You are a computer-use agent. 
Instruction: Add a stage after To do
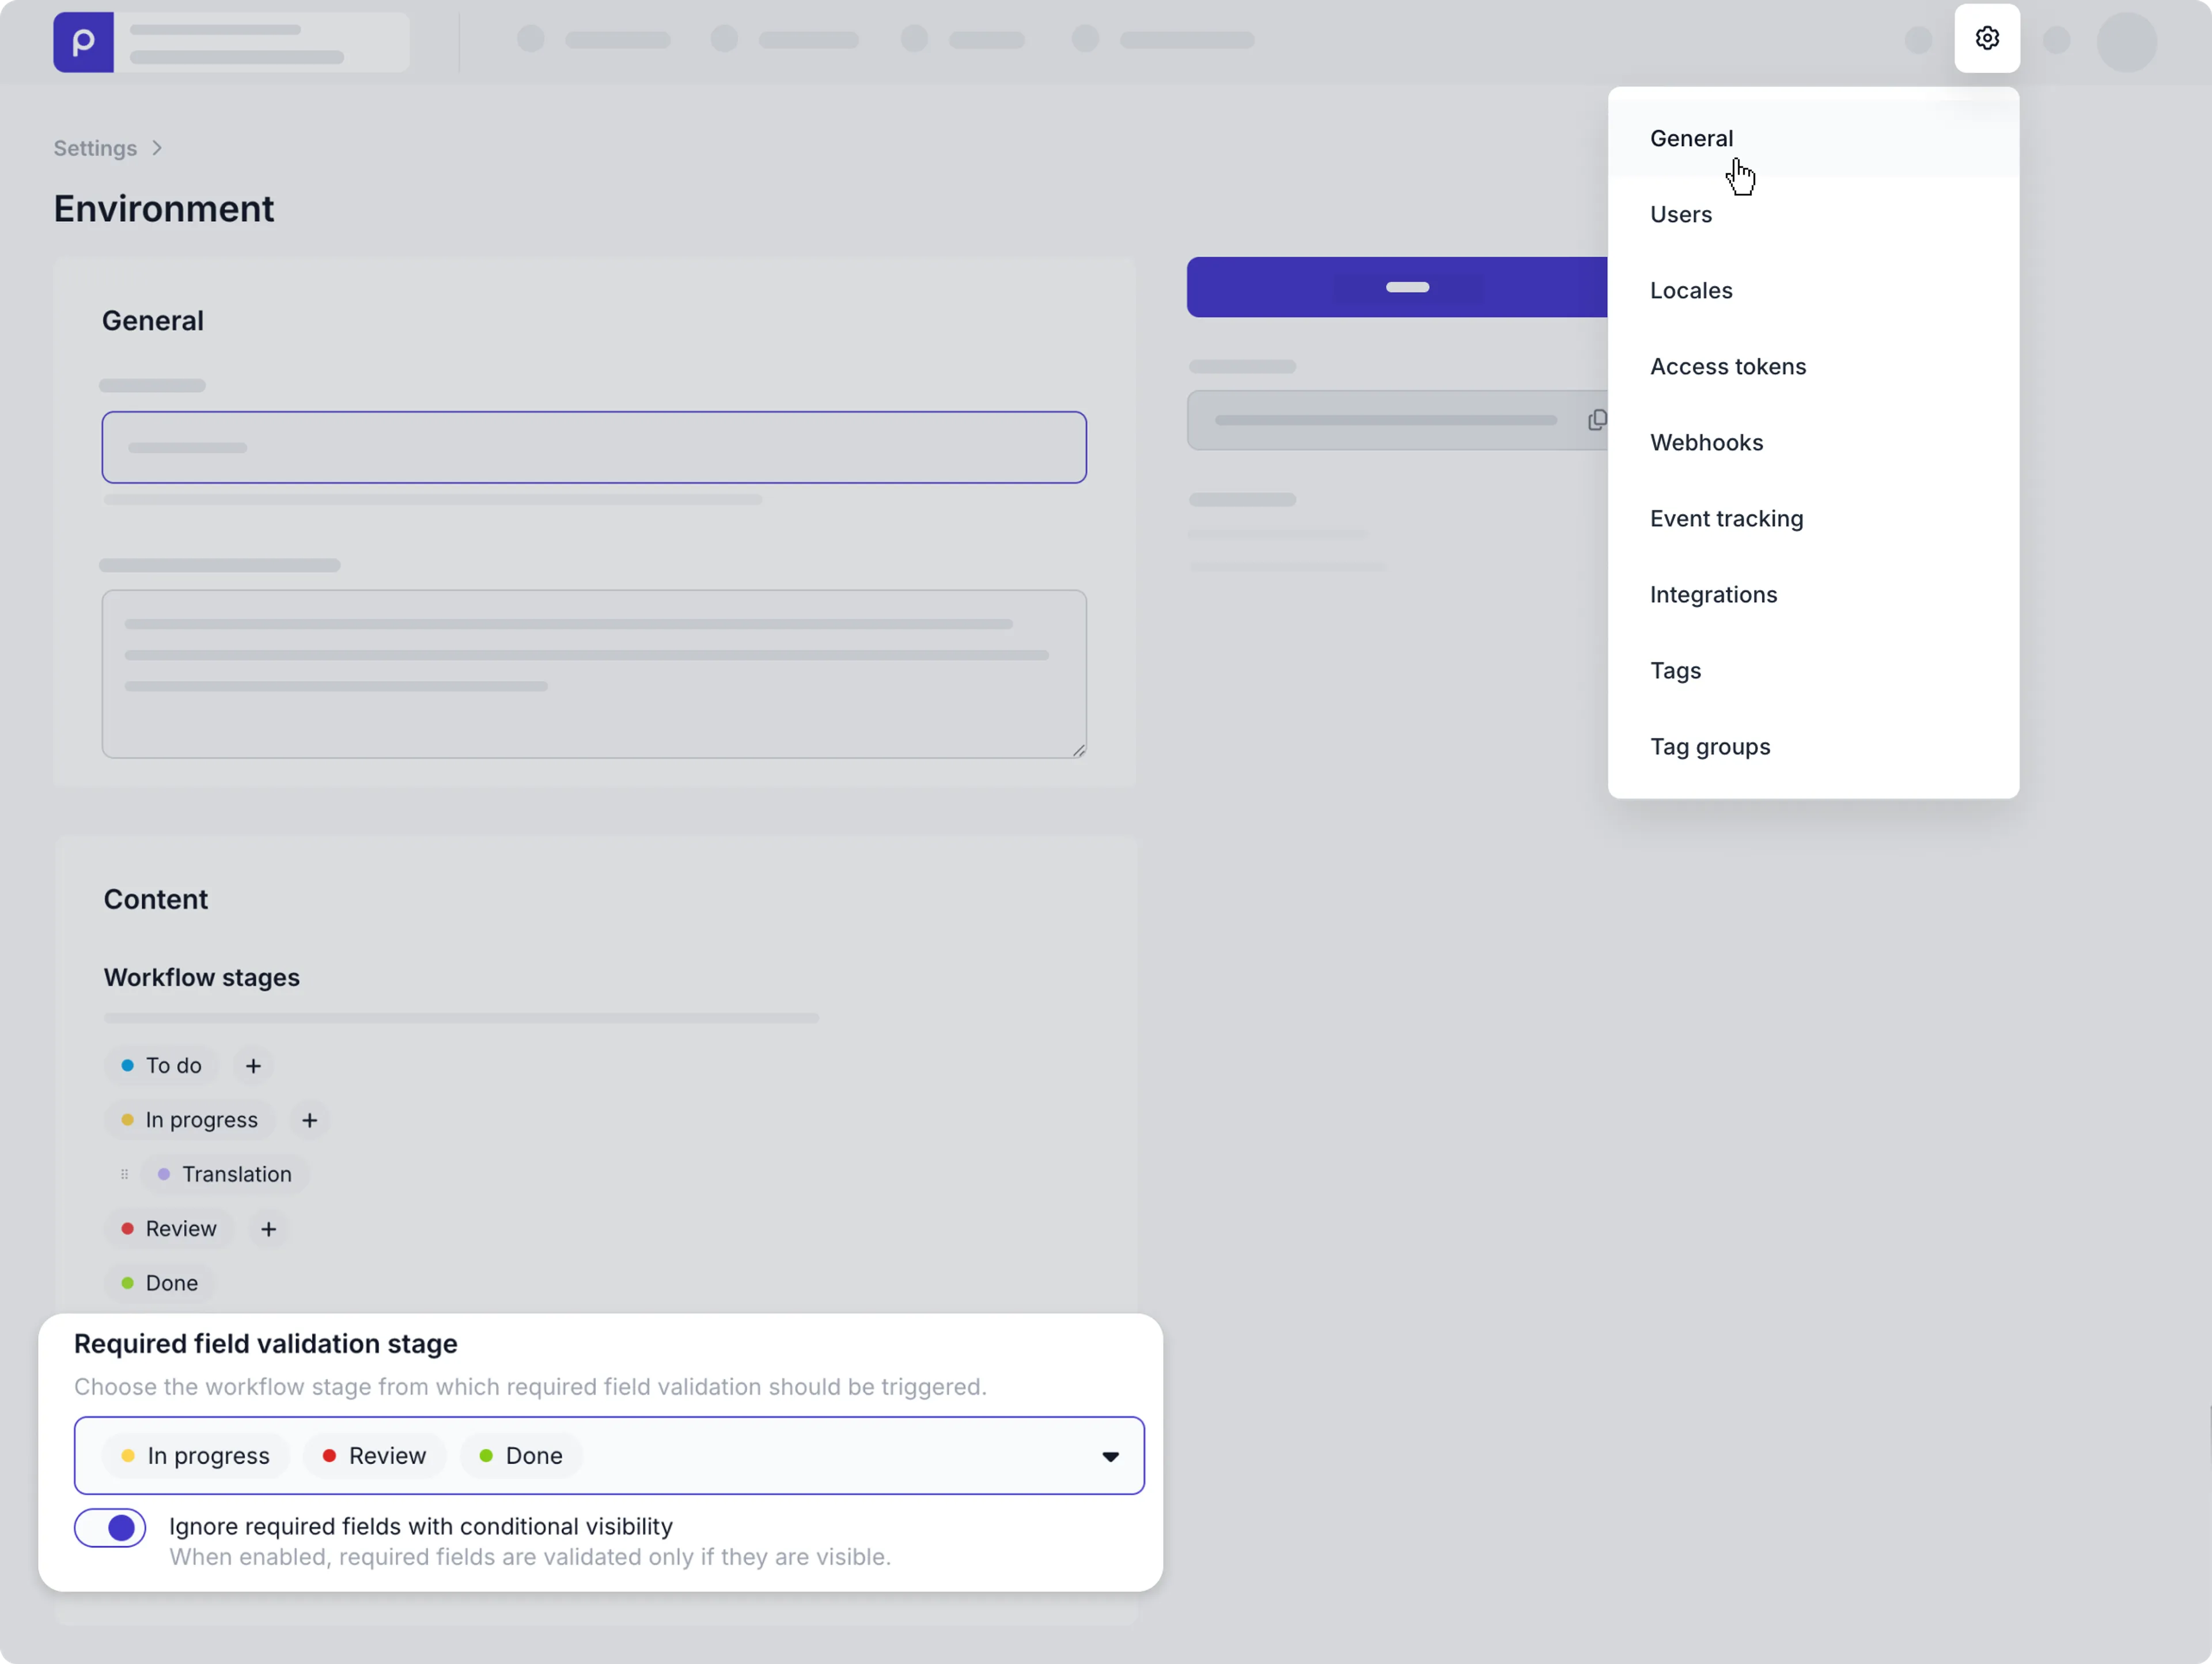coord(253,1065)
